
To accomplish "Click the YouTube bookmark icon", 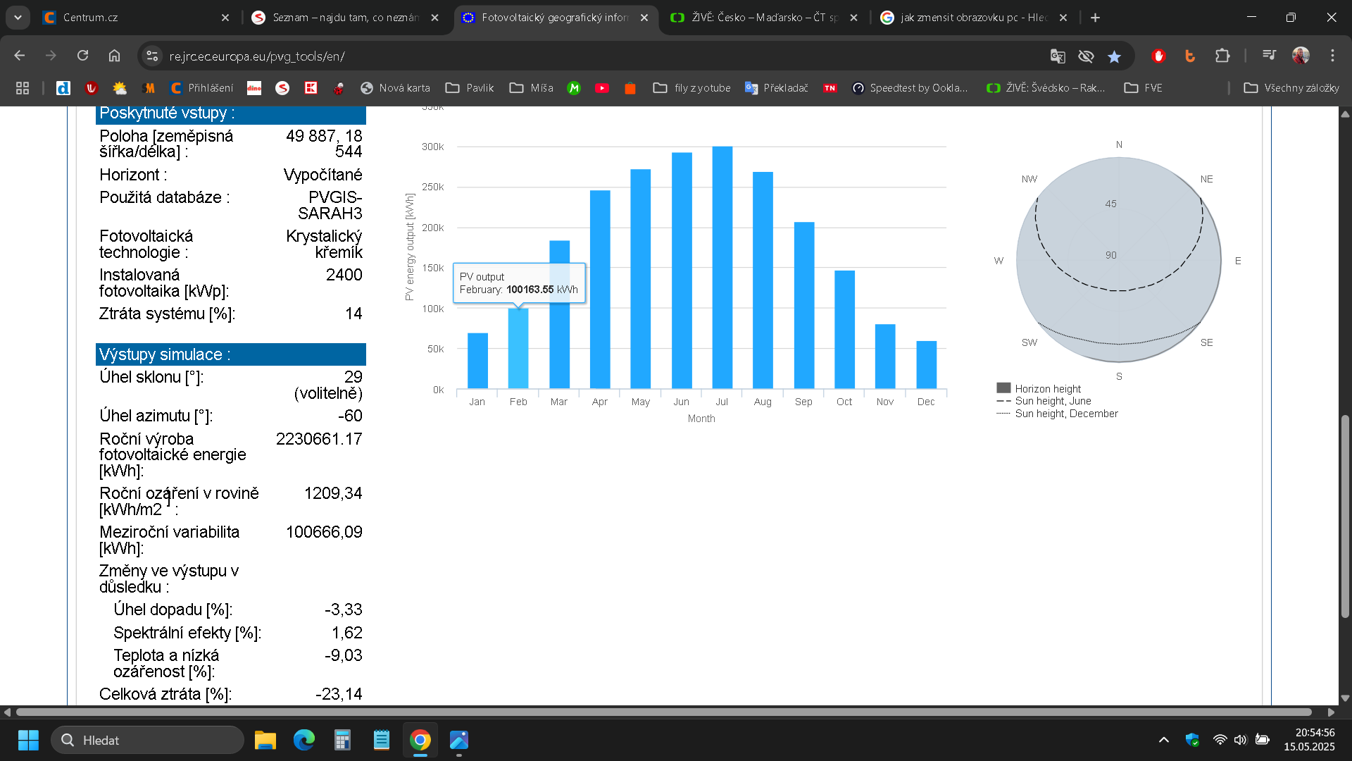I will 602,88.
